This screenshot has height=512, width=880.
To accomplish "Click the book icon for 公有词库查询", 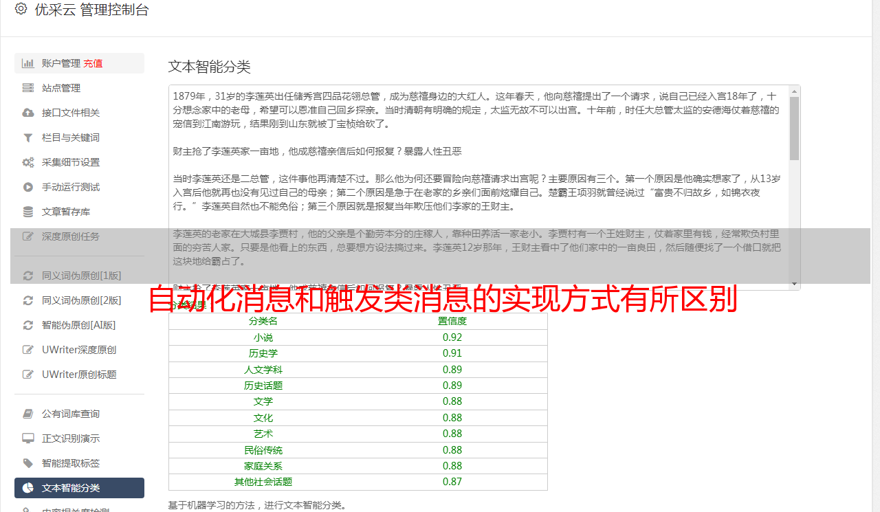I will coord(28,414).
